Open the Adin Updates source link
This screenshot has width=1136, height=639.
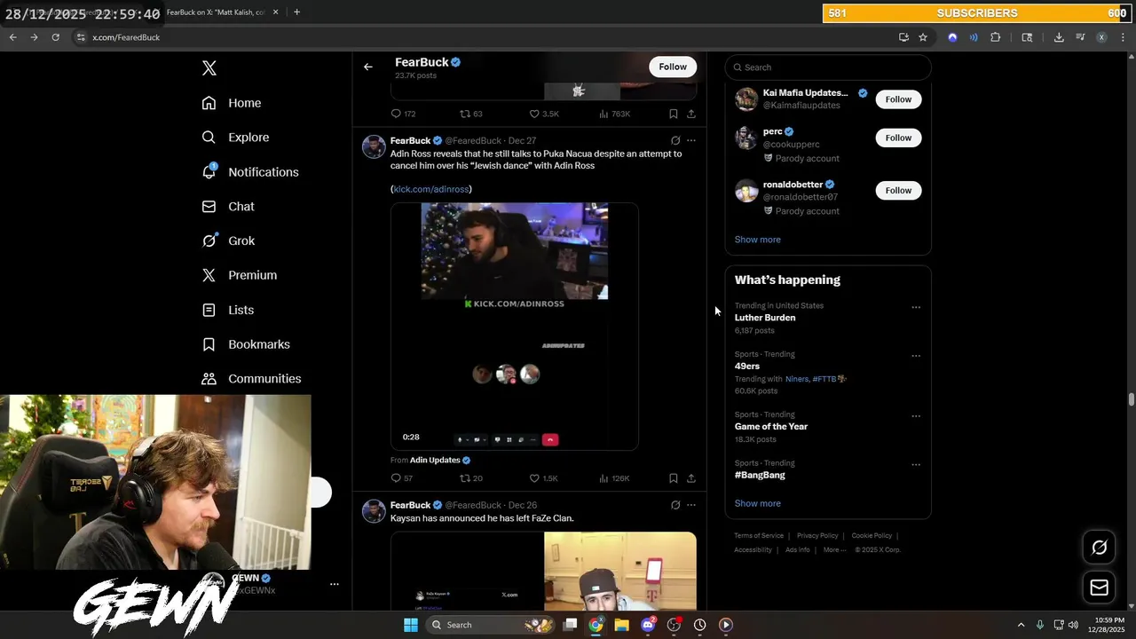(435, 460)
